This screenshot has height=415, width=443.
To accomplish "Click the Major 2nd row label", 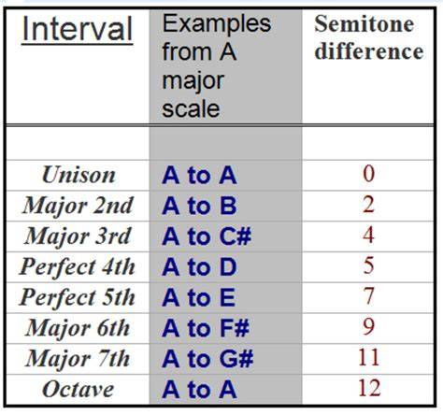I will 78,206.
